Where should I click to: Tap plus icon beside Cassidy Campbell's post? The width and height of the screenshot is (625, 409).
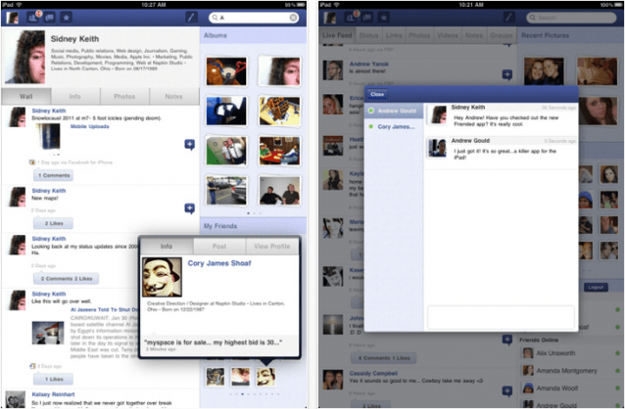coord(507,390)
